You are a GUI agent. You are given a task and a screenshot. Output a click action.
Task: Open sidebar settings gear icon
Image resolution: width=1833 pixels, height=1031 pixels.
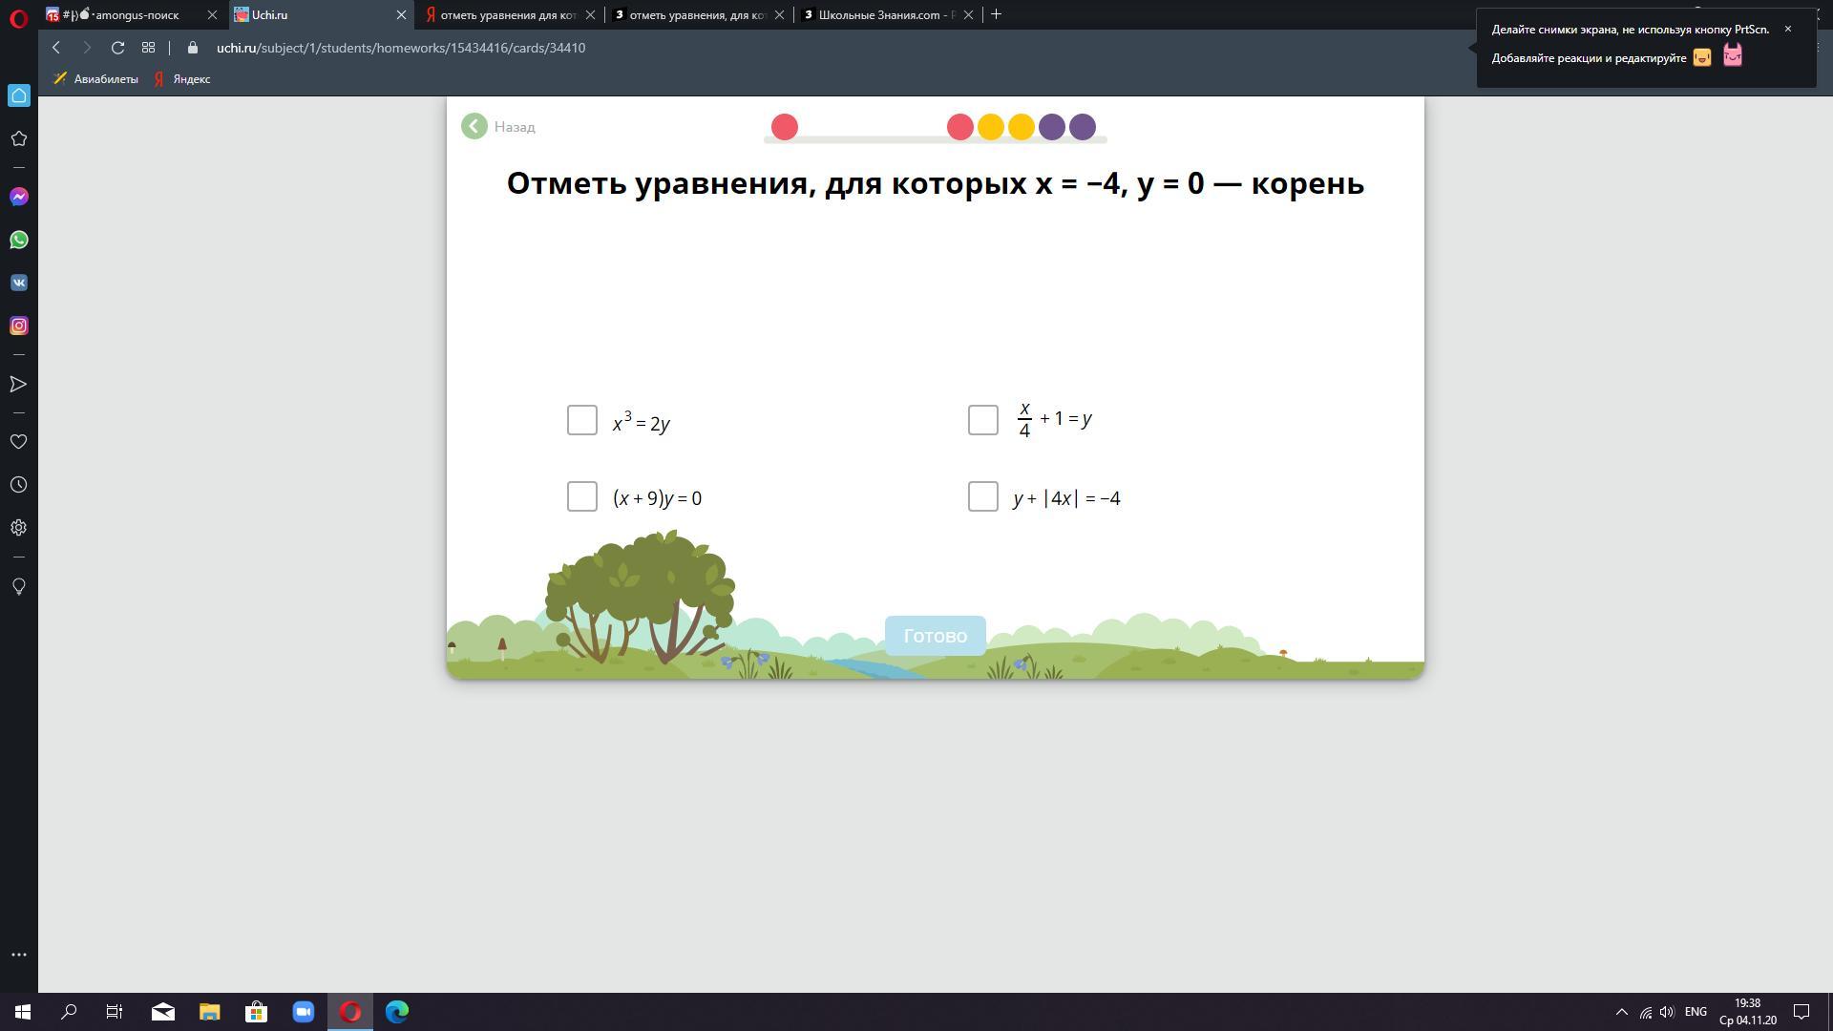point(19,528)
